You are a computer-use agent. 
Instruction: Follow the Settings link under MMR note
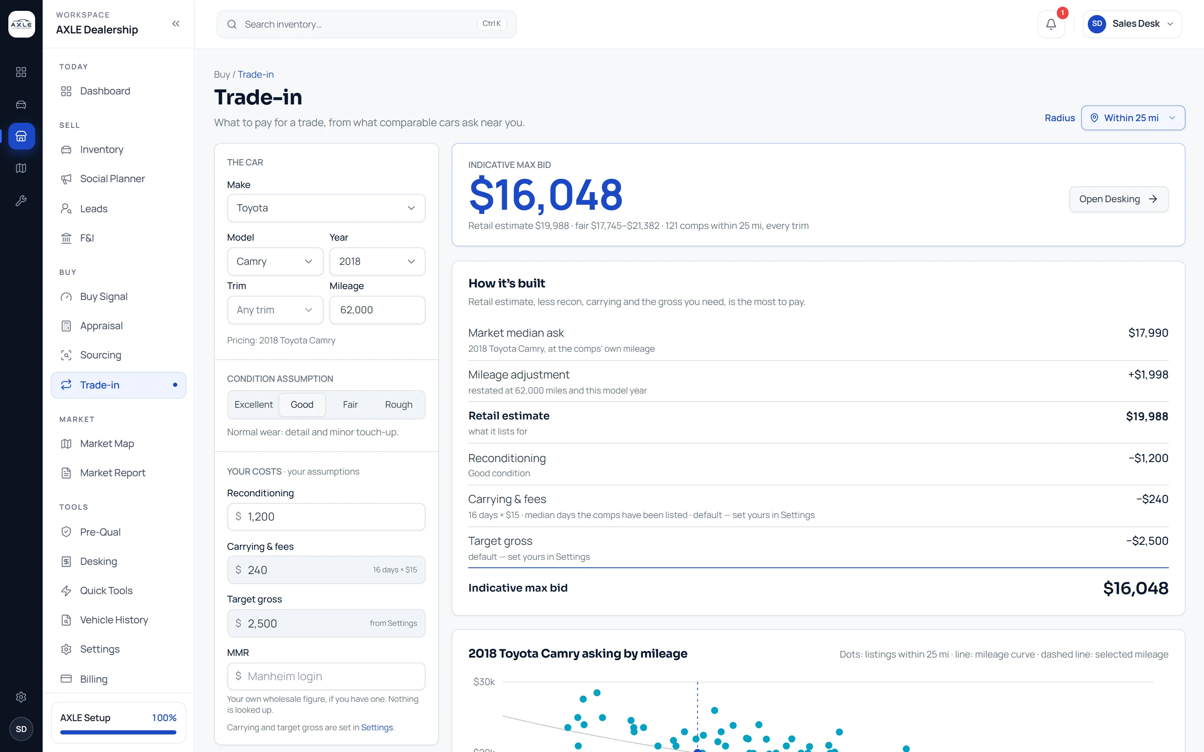[377, 727]
